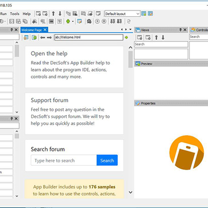Click the note icon right of the Android dropdown
The height and width of the screenshot is (208, 208).
[x=79, y=21]
